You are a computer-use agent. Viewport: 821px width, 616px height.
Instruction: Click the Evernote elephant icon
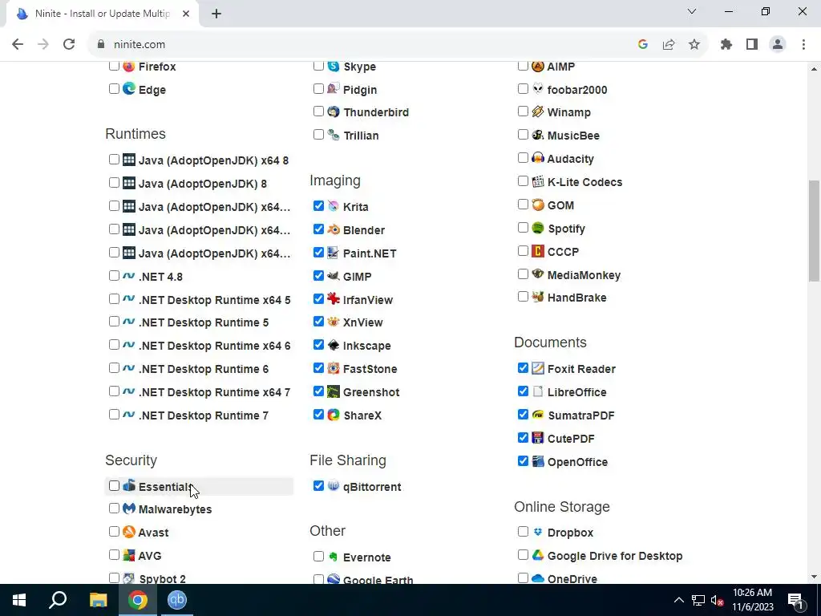[x=333, y=557]
